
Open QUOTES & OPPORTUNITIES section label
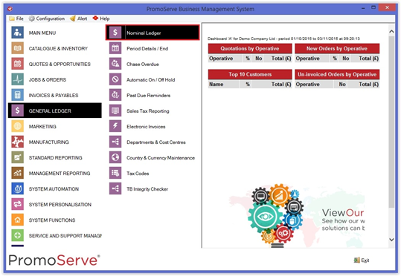pos(60,64)
